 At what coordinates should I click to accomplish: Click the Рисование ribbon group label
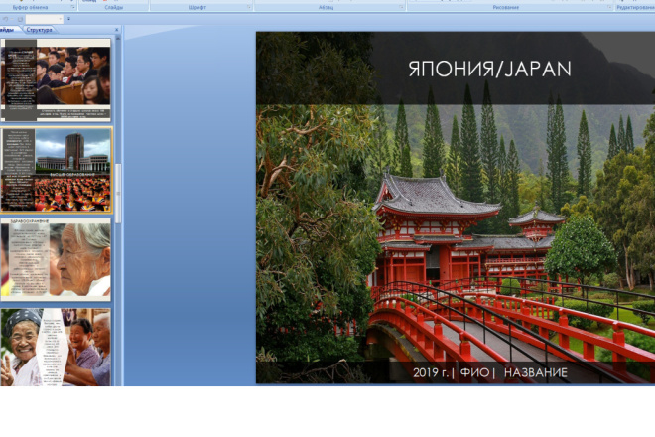click(x=505, y=7)
